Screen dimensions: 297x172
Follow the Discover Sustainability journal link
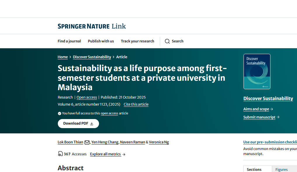pyautogui.click(x=268, y=98)
